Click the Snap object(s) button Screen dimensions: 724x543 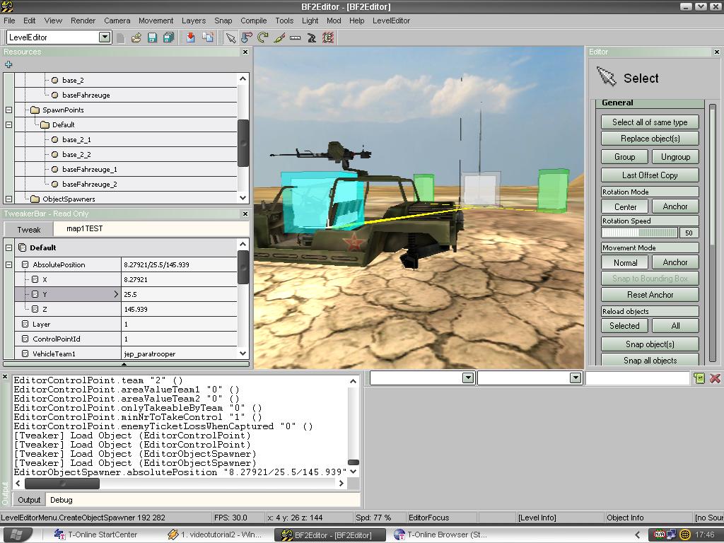(x=650, y=344)
